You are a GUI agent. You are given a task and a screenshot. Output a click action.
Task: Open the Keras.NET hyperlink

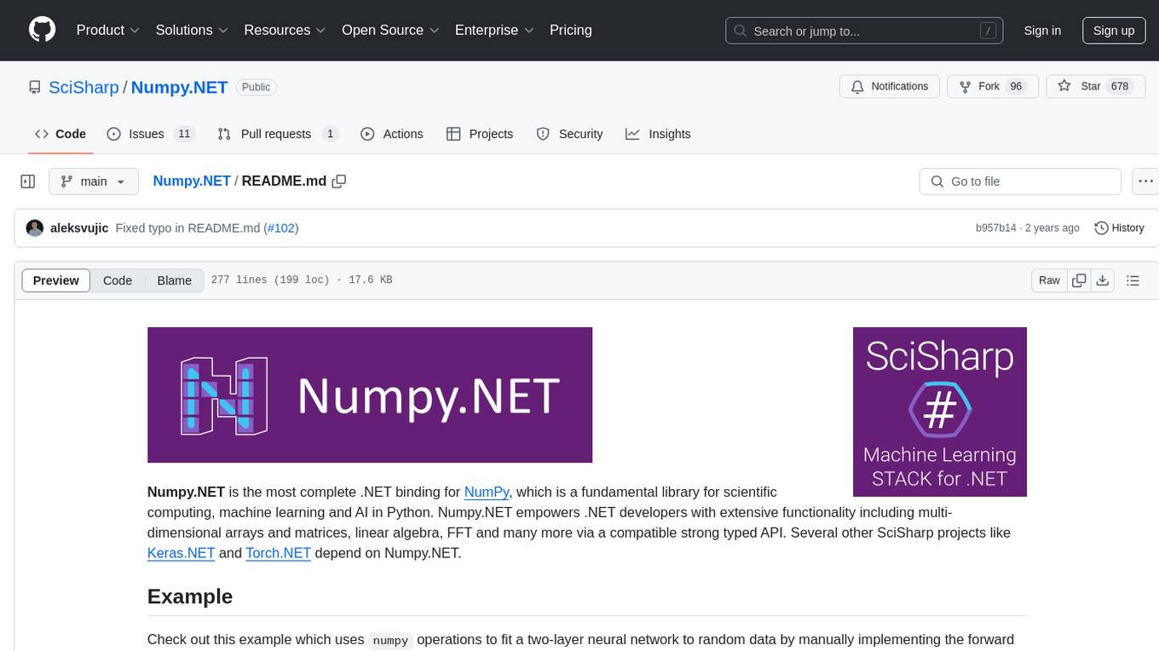click(181, 553)
